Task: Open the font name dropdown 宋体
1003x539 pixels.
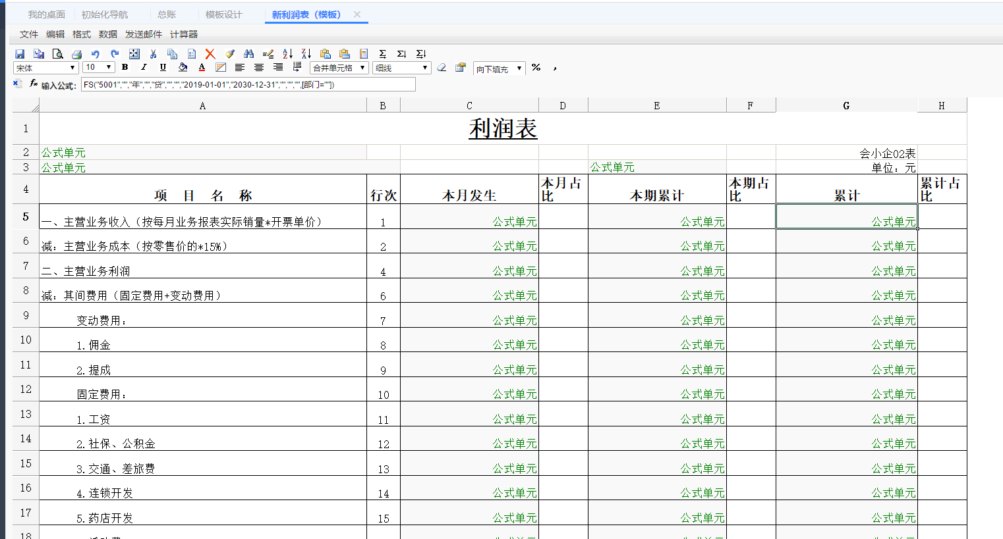Action: 45,68
